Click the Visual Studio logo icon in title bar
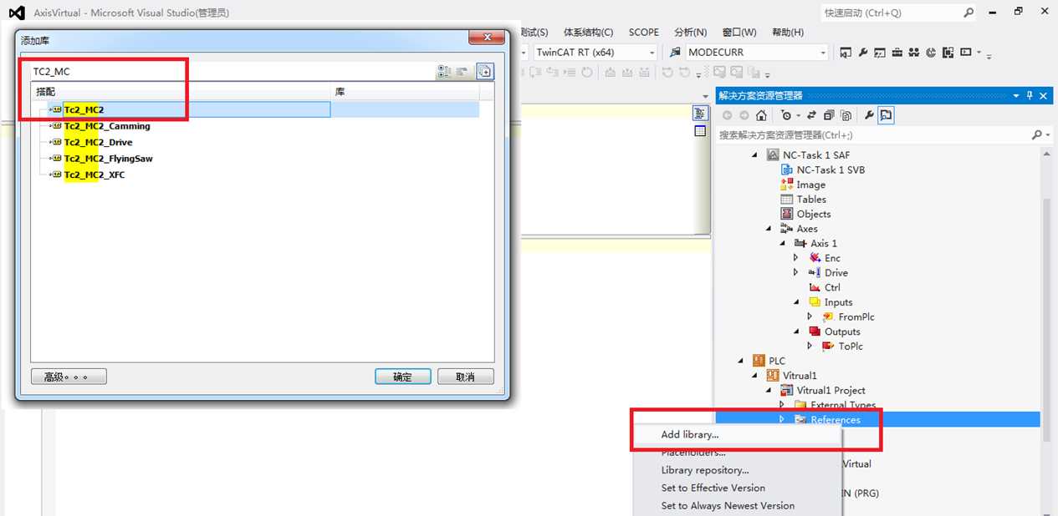The height and width of the screenshot is (516, 1058). [x=15, y=13]
